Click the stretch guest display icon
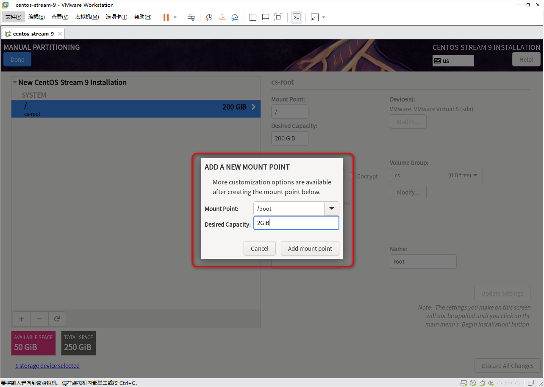The width and height of the screenshot is (544, 387). pos(315,17)
